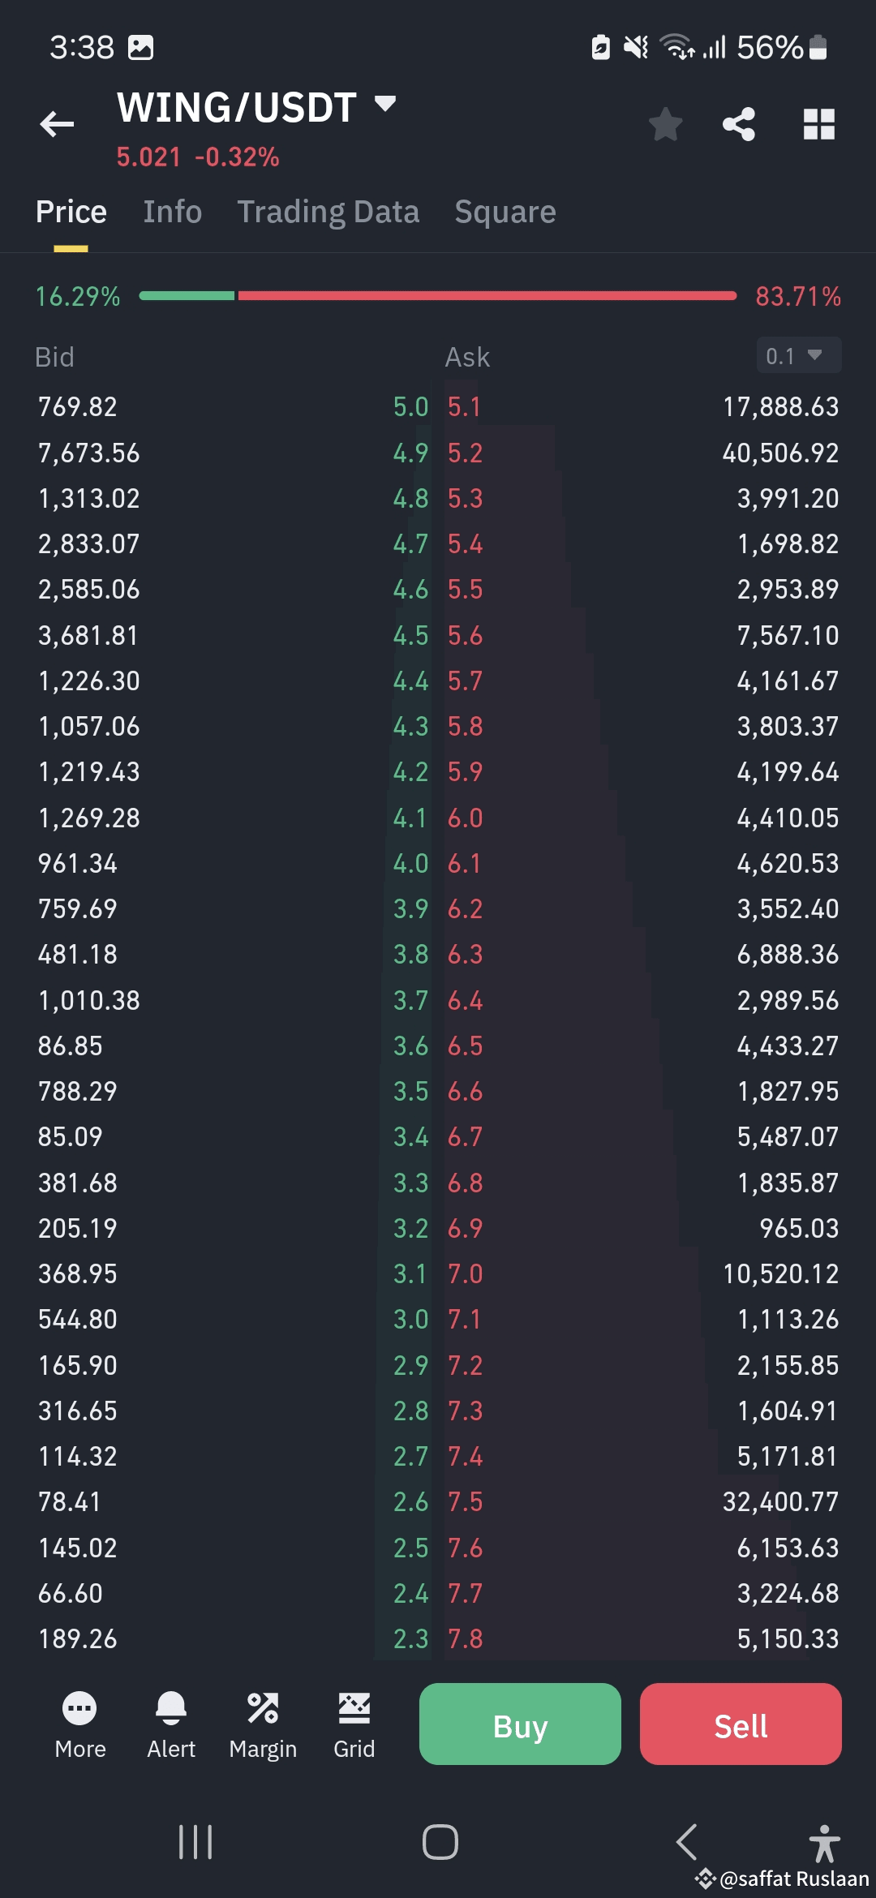Viewport: 876px width, 1898px height.
Task: Tap bid amount 769.82
Action: [x=78, y=406]
